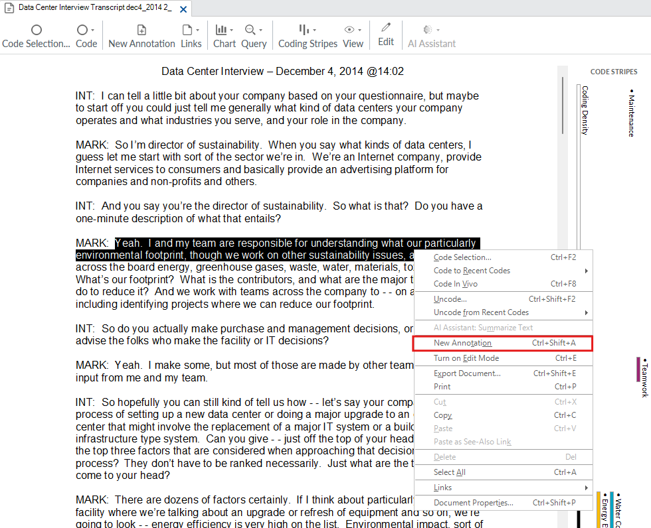Click the Code circle icon
Image resolution: width=651 pixels, height=528 pixels.
click(82, 30)
